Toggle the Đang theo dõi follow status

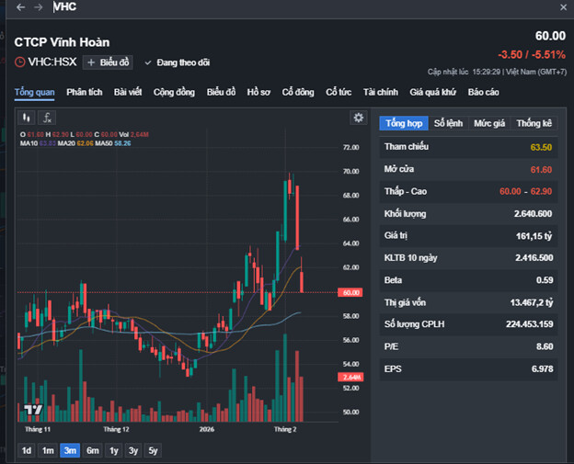[x=178, y=62]
